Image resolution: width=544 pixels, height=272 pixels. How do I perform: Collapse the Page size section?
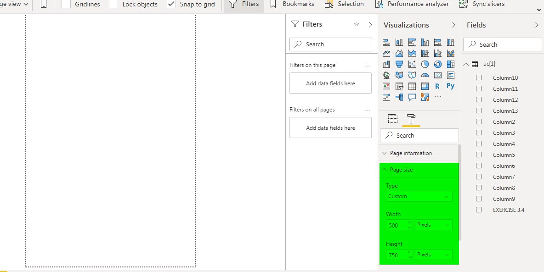coord(384,170)
